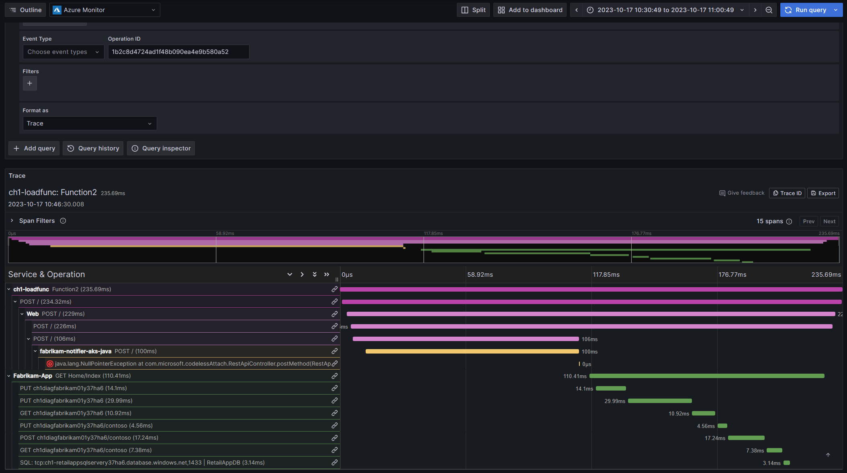Click link icon on NullPointerException span row
Image resolution: width=847 pixels, height=473 pixels.
334,364
